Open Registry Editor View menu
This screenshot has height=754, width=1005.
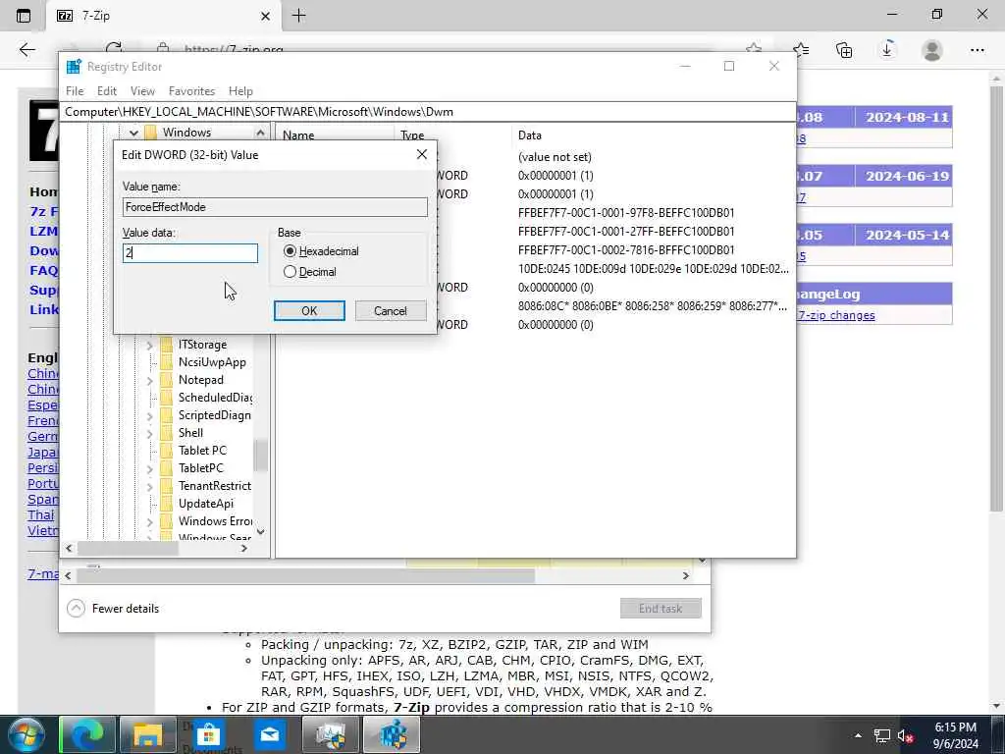[x=142, y=91]
